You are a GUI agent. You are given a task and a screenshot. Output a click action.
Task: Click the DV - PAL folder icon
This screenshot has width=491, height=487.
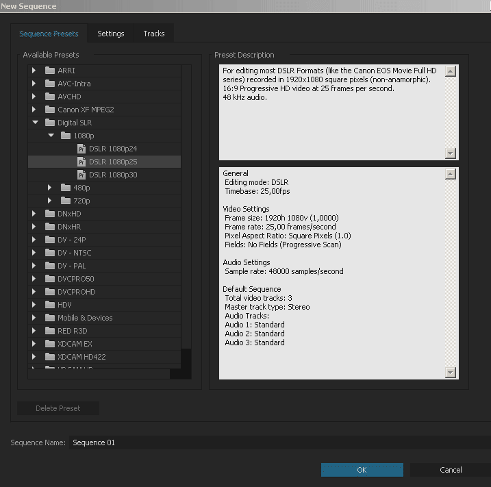[50, 266]
